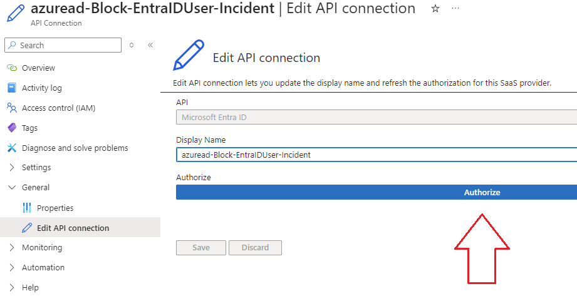Click the Discard button
Viewport: 577px width, 301px height.
click(x=255, y=247)
